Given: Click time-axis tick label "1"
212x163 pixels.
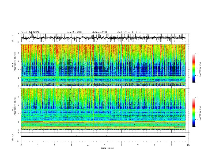Looking at the screenshot, I should (x=38, y=145).
